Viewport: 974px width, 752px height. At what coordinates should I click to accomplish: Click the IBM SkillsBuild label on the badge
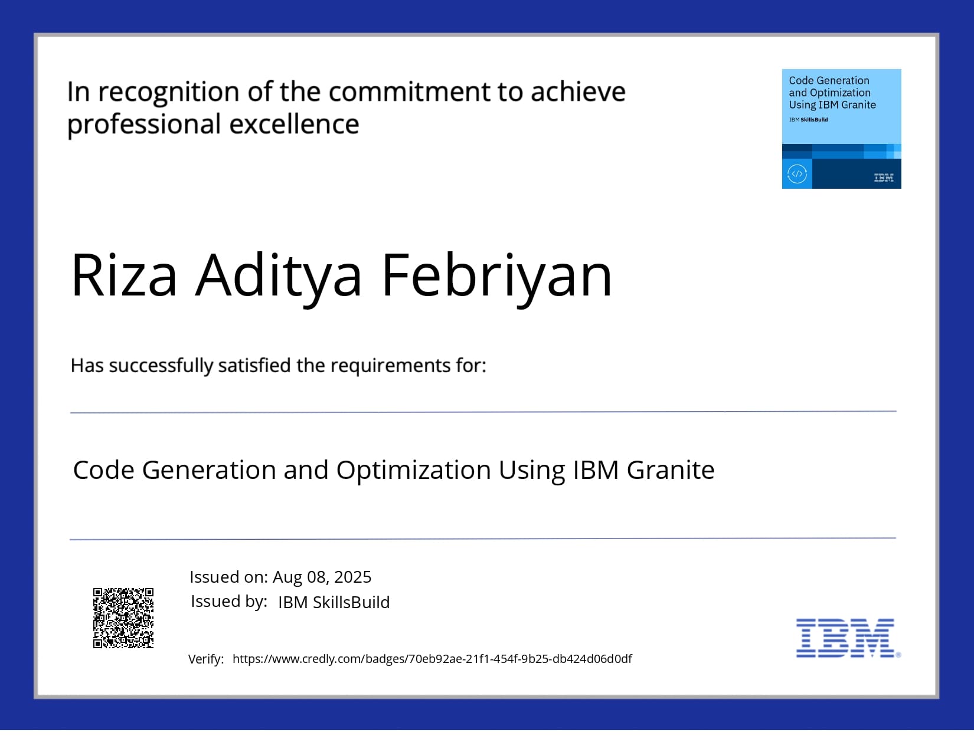click(808, 119)
